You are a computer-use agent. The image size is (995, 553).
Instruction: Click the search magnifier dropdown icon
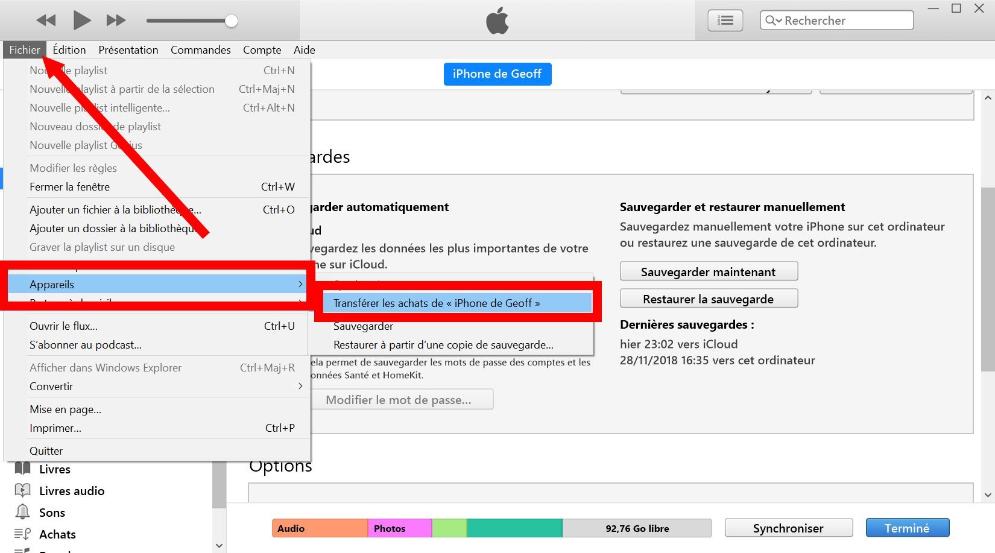tap(773, 21)
